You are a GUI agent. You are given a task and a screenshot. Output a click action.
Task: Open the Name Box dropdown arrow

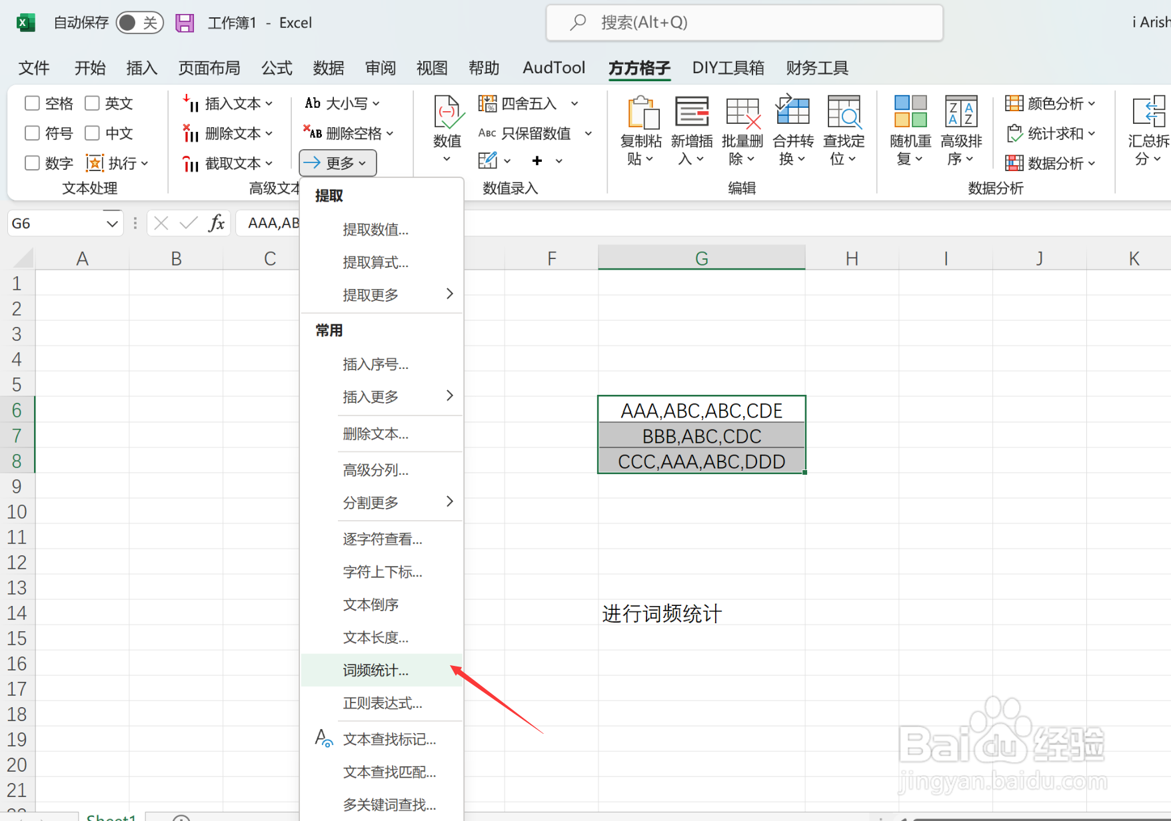tap(111, 223)
